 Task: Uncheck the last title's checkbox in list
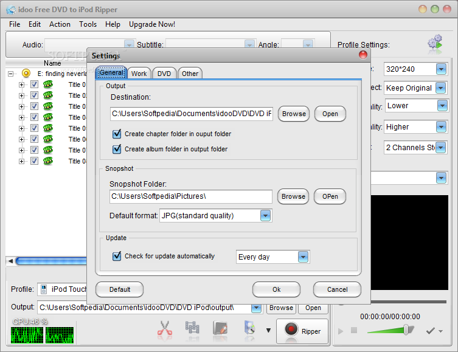pos(34,161)
